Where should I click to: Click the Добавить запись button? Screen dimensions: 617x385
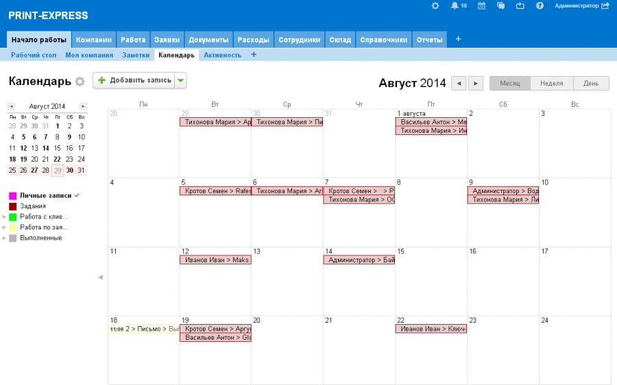(134, 81)
